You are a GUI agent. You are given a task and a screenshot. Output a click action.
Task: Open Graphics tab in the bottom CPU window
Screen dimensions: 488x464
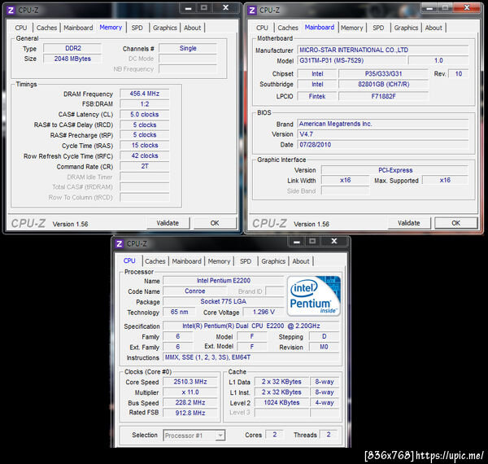273,261
